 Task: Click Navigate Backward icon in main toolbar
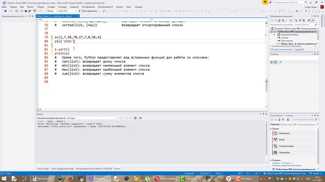[5, 11]
